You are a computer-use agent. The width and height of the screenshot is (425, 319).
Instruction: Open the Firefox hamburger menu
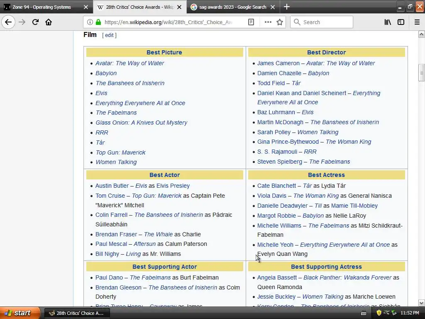(417, 22)
